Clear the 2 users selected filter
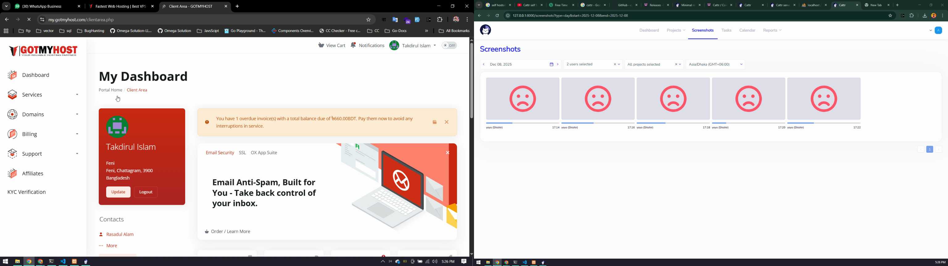Image resolution: width=948 pixels, height=266 pixels. pyautogui.click(x=615, y=65)
